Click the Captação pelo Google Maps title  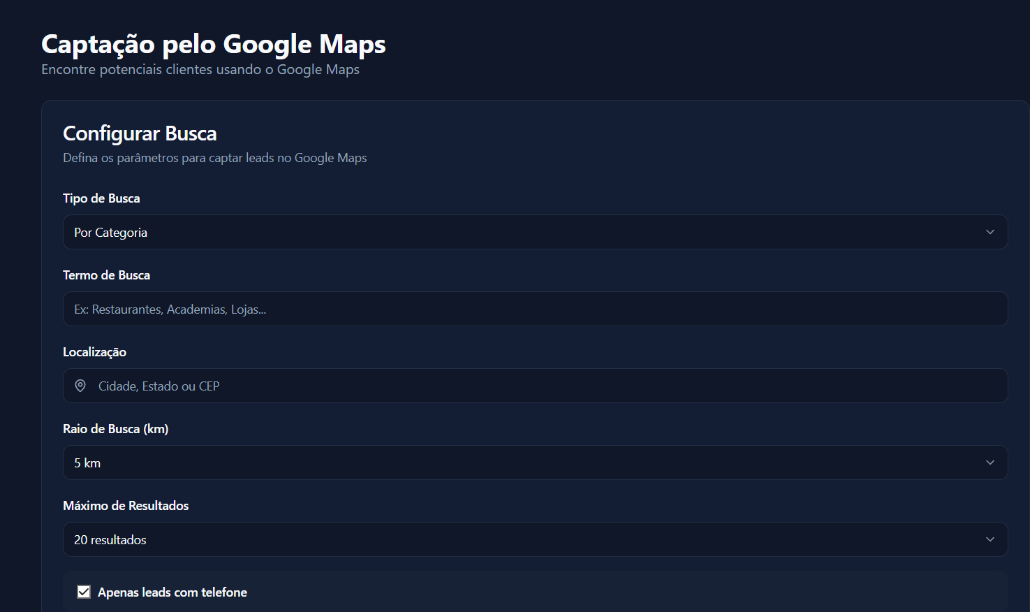pos(213,44)
